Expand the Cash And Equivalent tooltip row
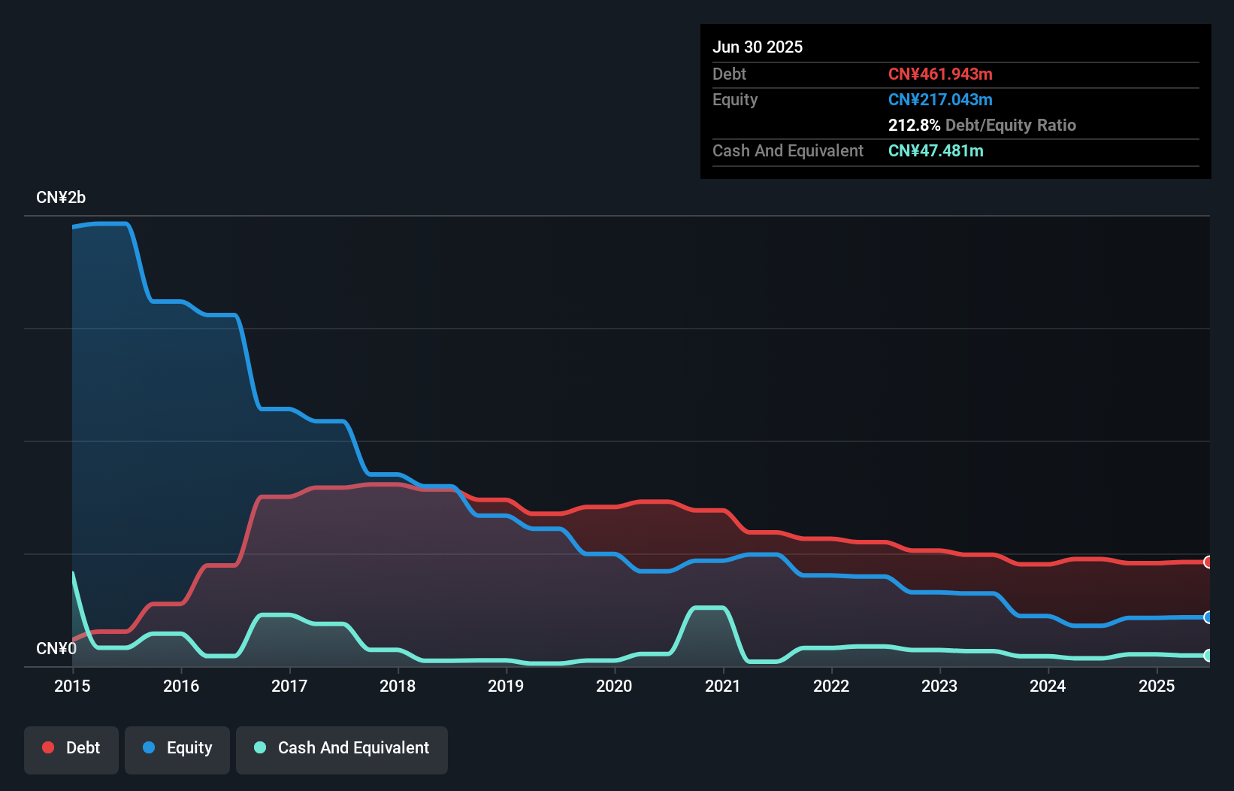Screen dimensions: 1234x791 tap(788, 150)
